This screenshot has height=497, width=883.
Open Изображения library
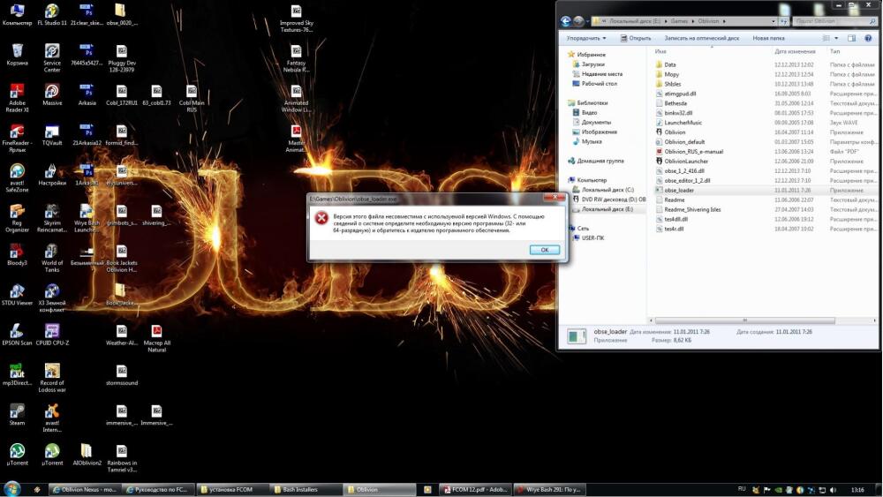click(600, 132)
